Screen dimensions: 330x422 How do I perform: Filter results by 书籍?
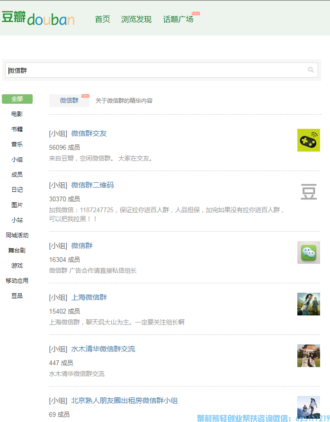click(17, 129)
